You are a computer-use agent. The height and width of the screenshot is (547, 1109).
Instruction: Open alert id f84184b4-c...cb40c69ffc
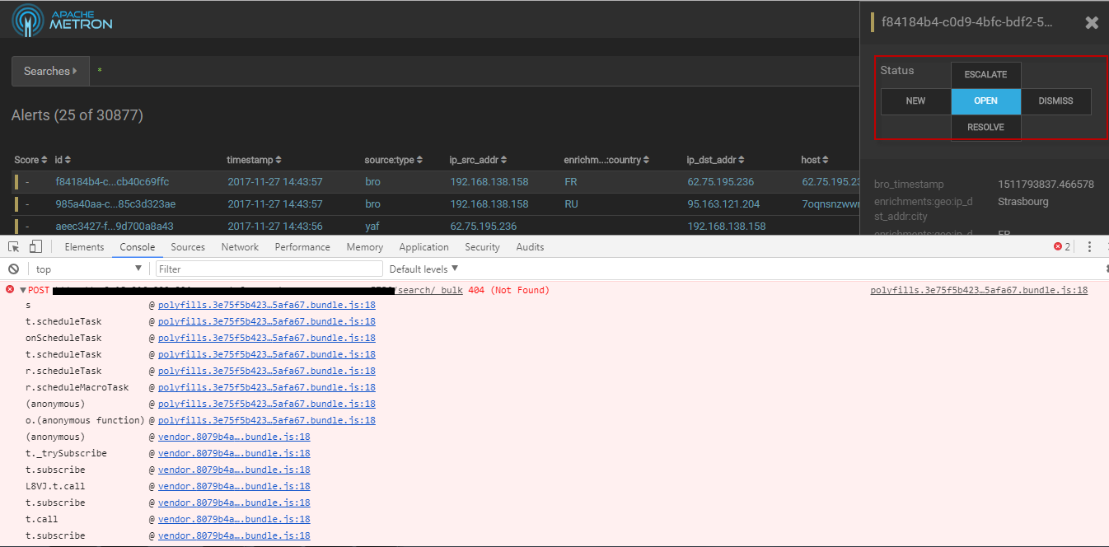click(x=112, y=181)
